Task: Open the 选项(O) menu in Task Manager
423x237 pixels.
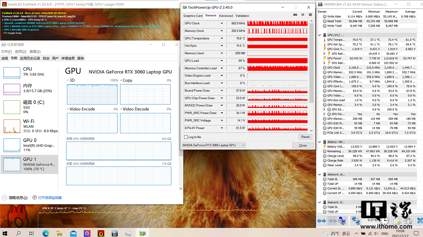Action: coord(21,51)
